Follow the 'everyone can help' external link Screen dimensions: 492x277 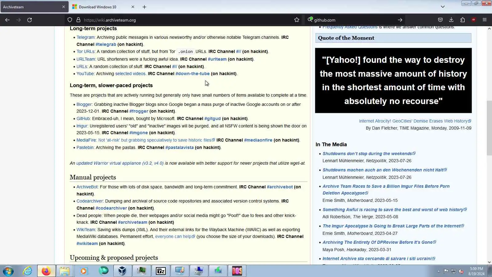tap(175, 236)
